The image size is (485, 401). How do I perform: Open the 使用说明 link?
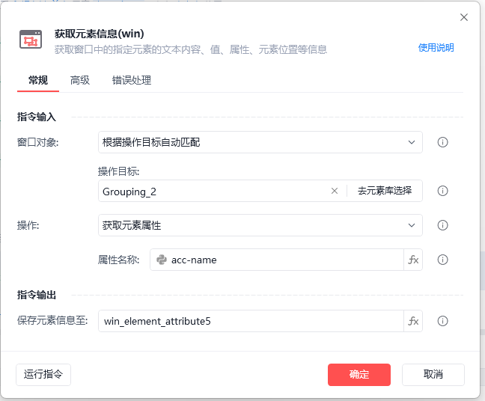pyautogui.click(x=436, y=48)
